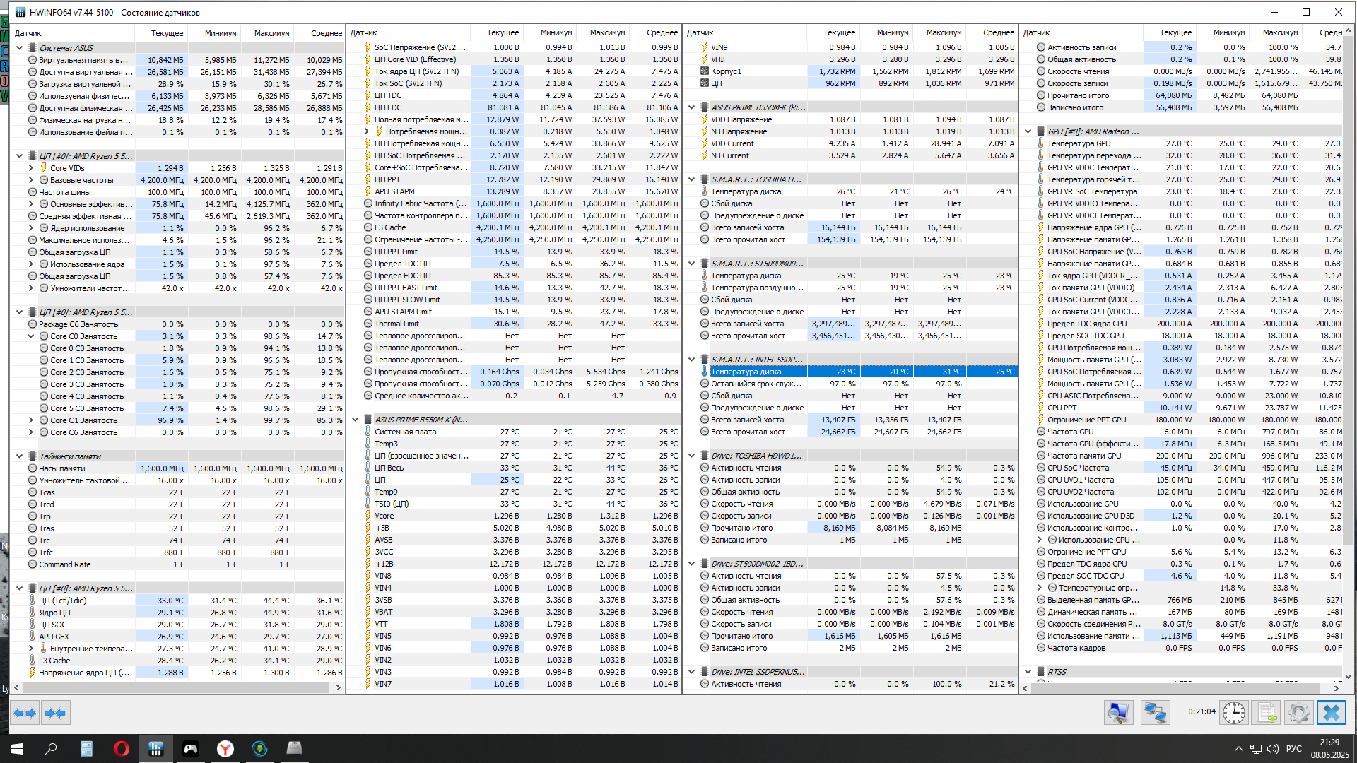Start logging with the sheet-plus icon
1357x763 pixels.
(x=1266, y=713)
